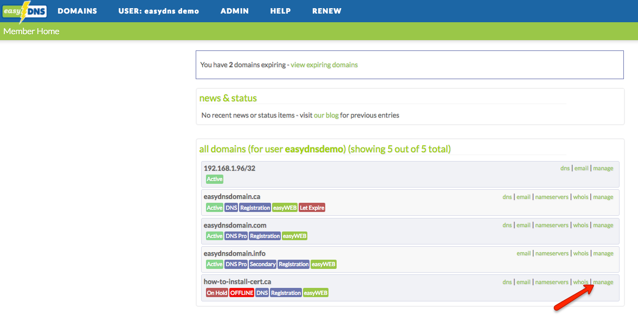
Task: Open email for easydnsdomain.ca
Action: click(524, 197)
